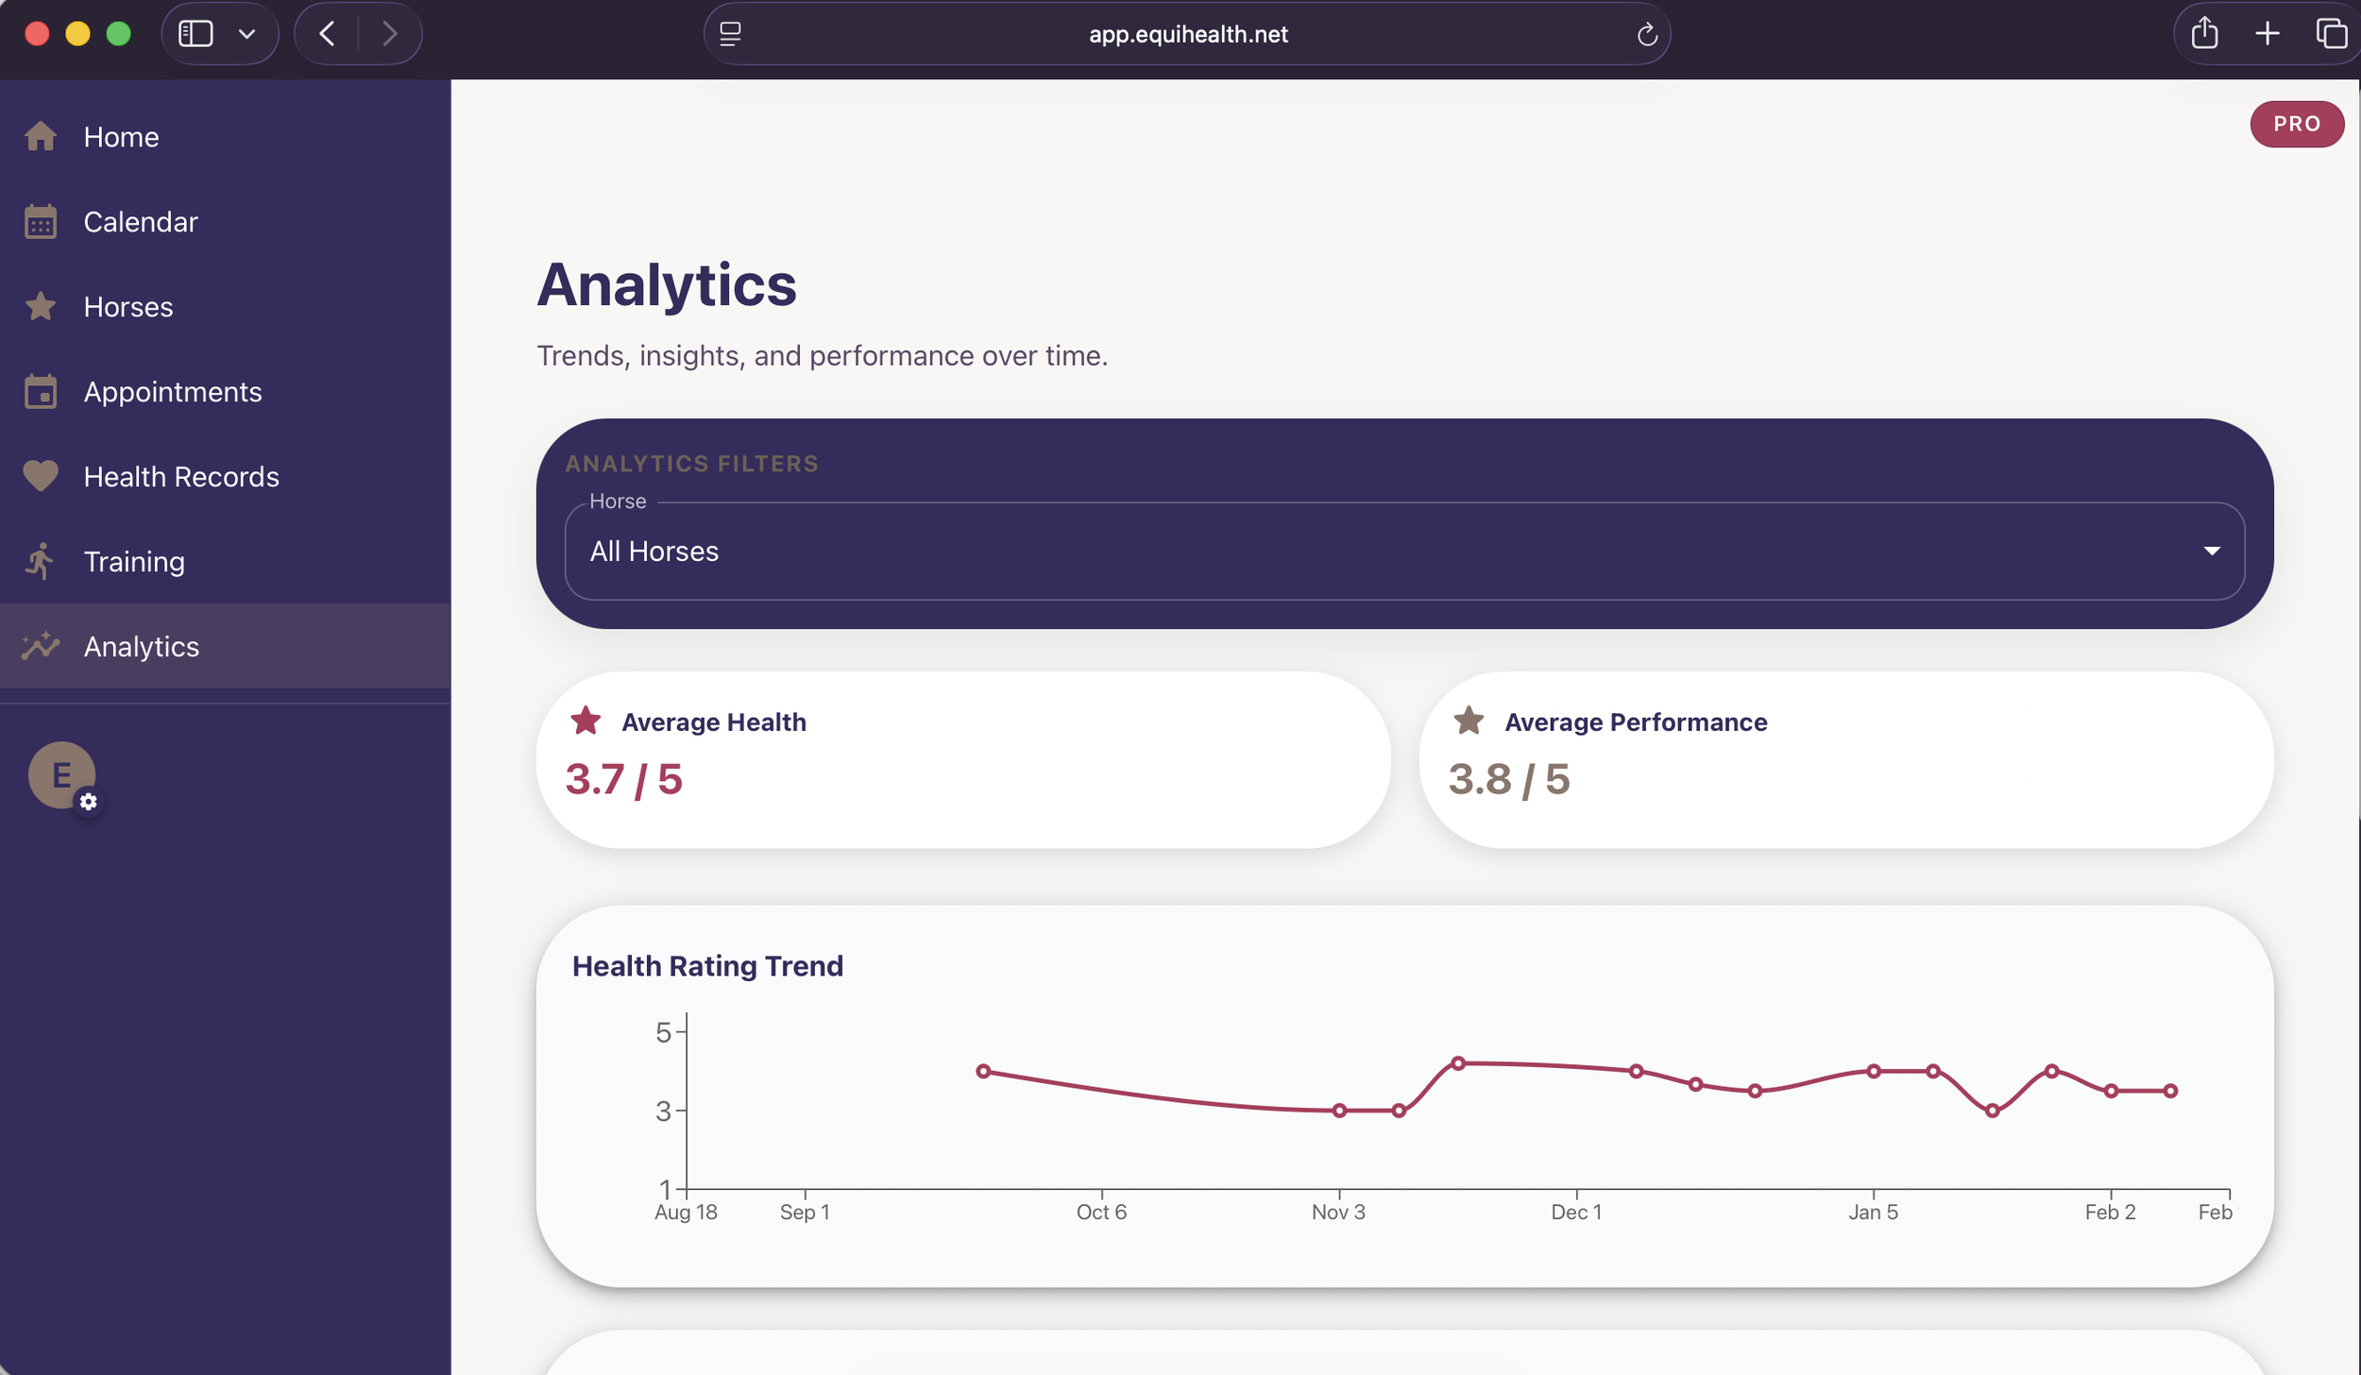Open the Safari sidebar chevron menu
Screen dimensions: 2361x1375
click(x=247, y=34)
